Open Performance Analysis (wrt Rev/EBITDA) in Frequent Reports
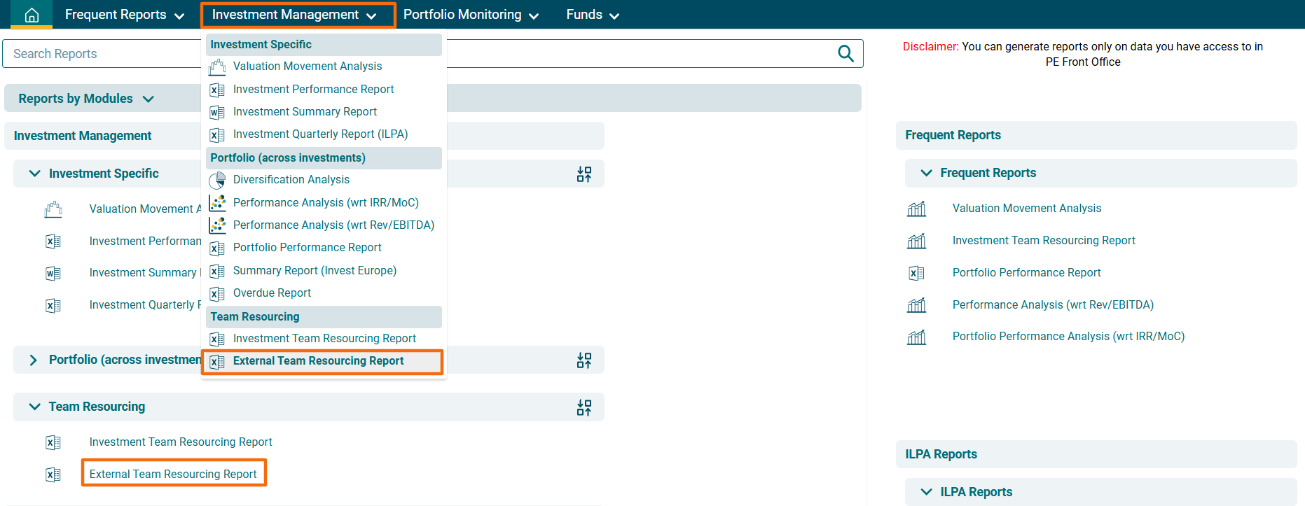 click(x=1052, y=305)
